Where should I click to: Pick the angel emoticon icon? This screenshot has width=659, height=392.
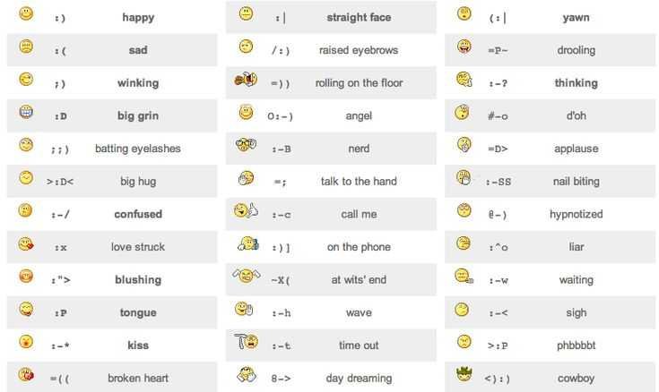click(246, 113)
